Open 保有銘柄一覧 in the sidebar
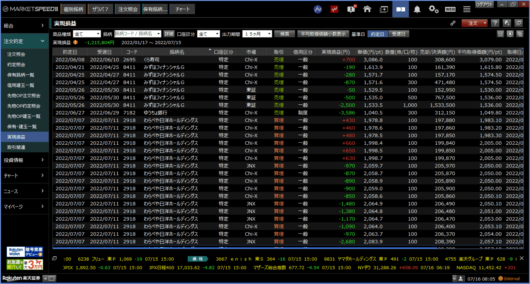The width and height of the screenshot is (530, 284). tap(24, 75)
